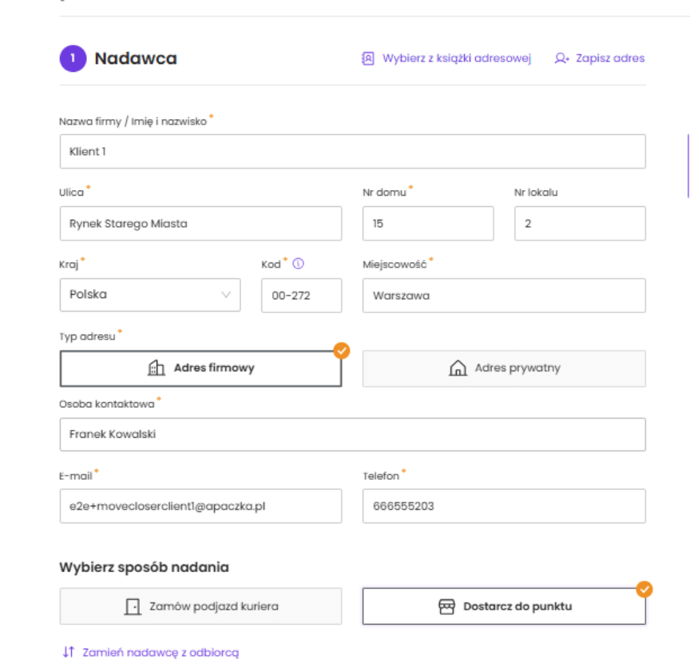Open Wybierz z książki adresowej link
Viewport: 690px width, 671px height.
point(456,58)
